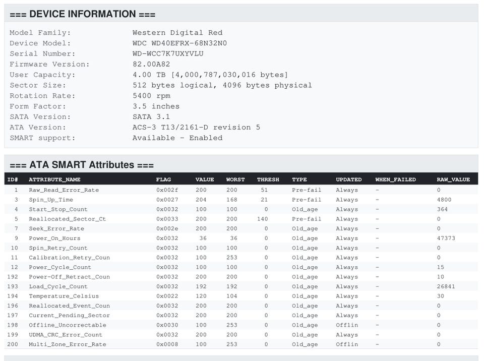Select the Reallocated_Event_Coun attribute name
This screenshot has width=484, height=361.
tap(69, 306)
